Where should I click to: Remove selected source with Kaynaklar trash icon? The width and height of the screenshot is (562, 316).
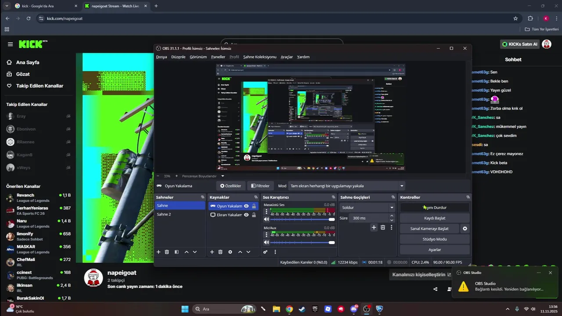coord(220,252)
